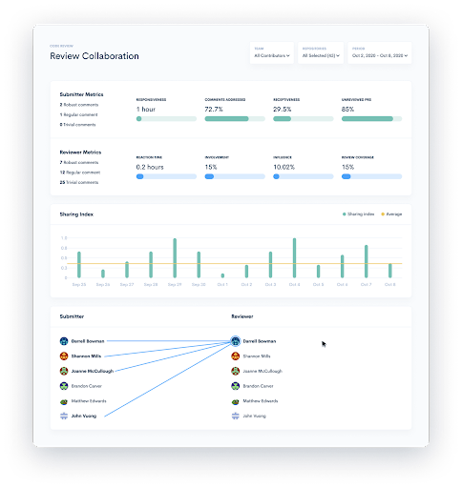
Task: Click the Sep 29 sharing index bar
Action: [x=175, y=258]
